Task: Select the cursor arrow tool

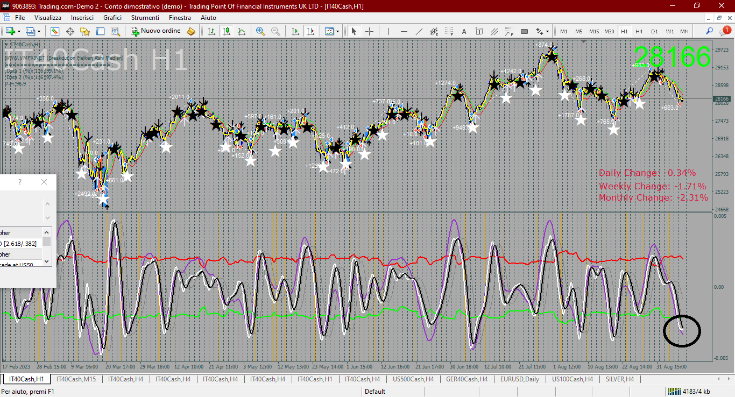Action: click(x=354, y=31)
